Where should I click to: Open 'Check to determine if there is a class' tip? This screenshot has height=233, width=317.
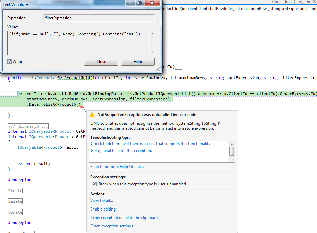tap(151, 144)
